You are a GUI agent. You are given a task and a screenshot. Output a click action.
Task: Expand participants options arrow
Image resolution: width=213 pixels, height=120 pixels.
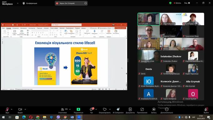(70, 109)
